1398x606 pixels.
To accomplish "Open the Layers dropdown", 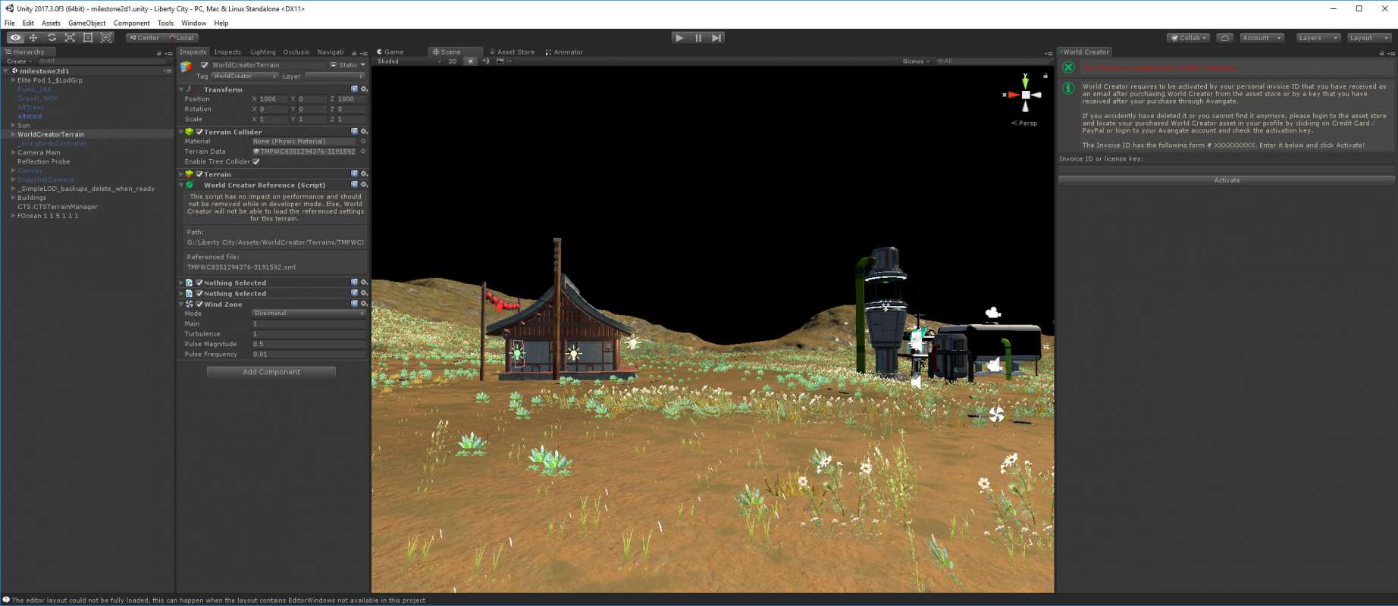I will (1318, 37).
